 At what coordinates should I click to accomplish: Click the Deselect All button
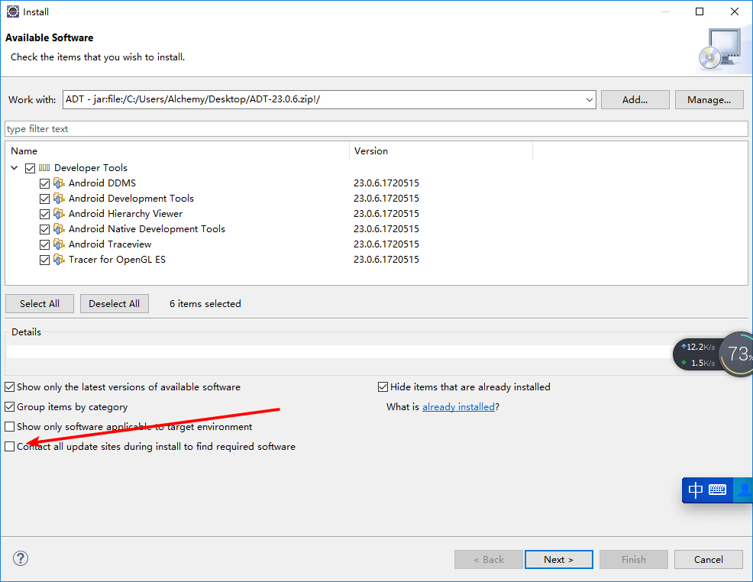tap(115, 303)
